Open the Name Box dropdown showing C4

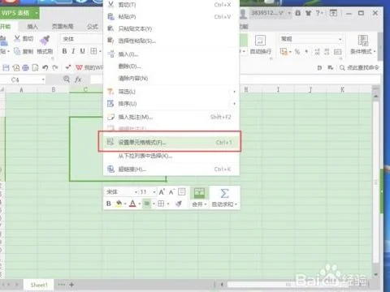(x=43, y=79)
